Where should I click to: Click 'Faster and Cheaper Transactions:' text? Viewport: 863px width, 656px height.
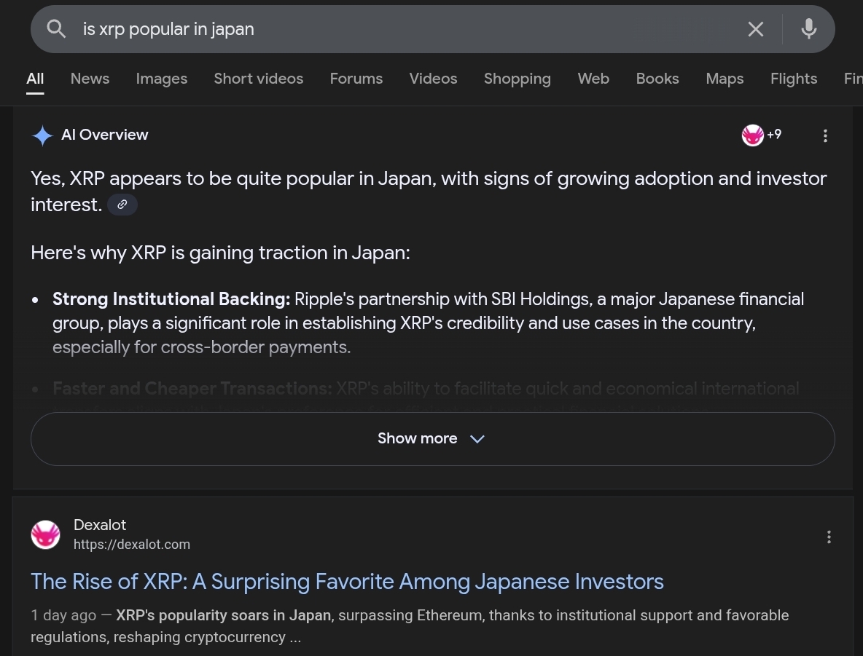(192, 389)
